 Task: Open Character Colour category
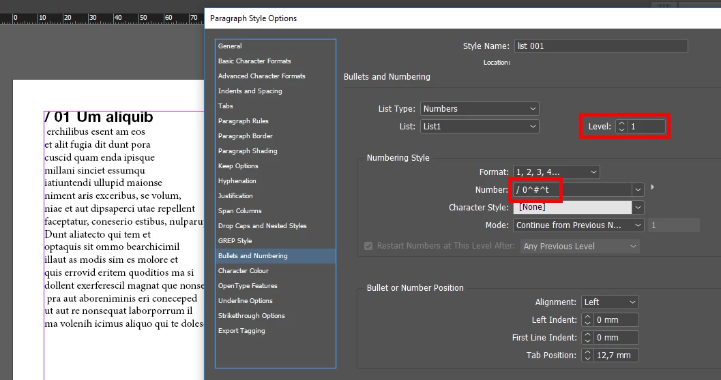[x=275, y=271]
